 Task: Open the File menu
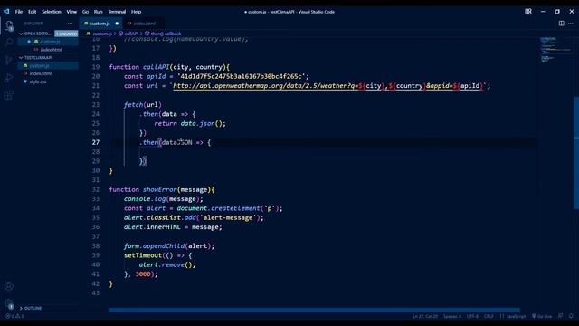19,12
